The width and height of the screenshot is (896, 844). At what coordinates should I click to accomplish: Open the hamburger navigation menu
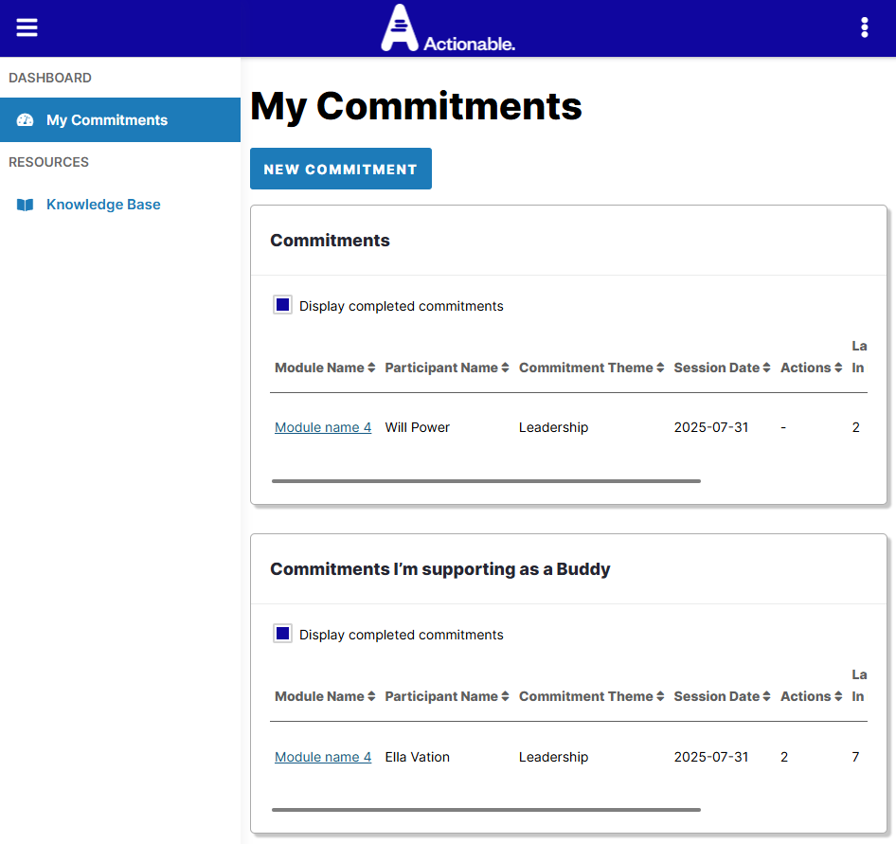pos(27,27)
